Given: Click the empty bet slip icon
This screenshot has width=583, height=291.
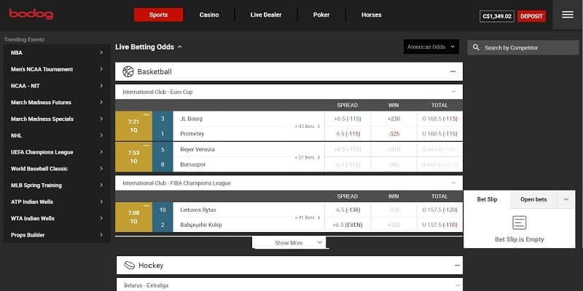Looking at the screenshot, I should [x=519, y=223].
